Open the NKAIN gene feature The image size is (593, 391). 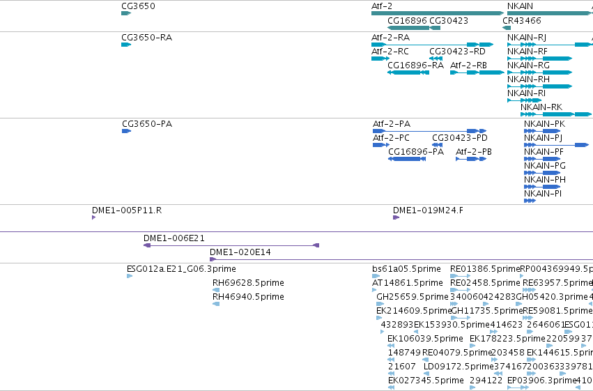(x=550, y=13)
